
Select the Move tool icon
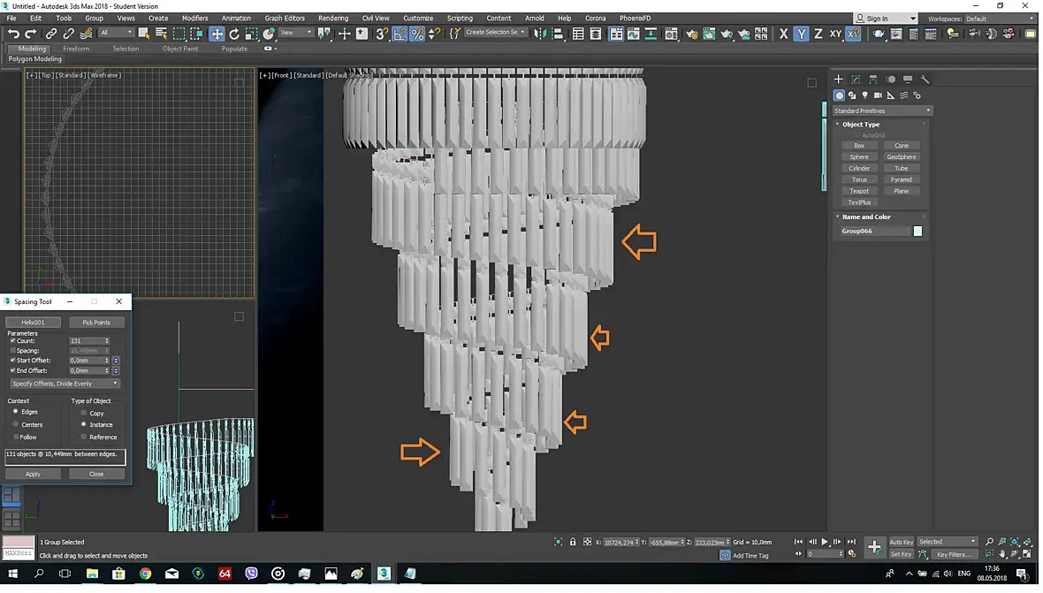pyautogui.click(x=217, y=34)
